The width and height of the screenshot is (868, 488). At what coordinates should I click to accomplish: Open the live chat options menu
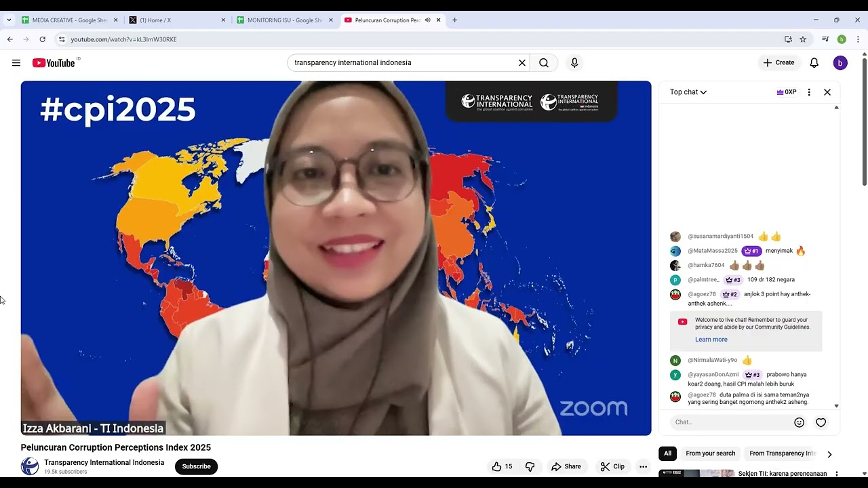pos(809,92)
